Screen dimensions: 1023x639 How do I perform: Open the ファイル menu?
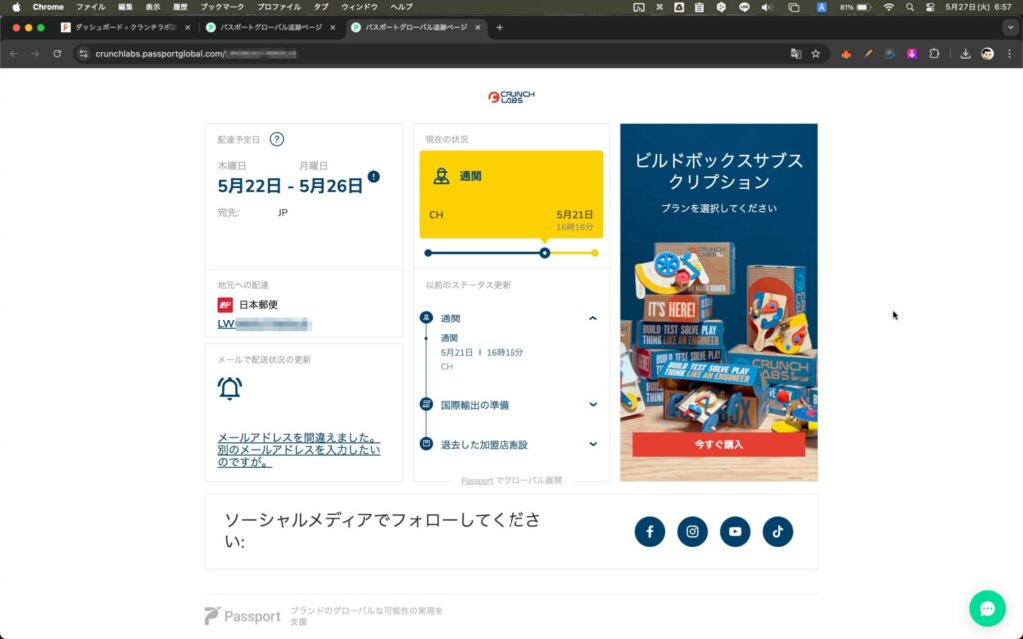coord(90,7)
